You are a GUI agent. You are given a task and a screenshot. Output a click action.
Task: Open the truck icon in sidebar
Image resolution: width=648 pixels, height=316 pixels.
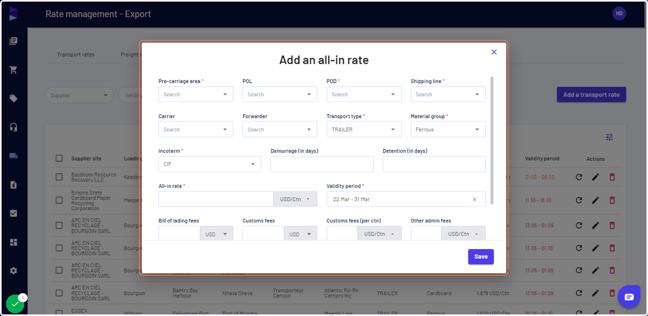[x=13, y=156]
